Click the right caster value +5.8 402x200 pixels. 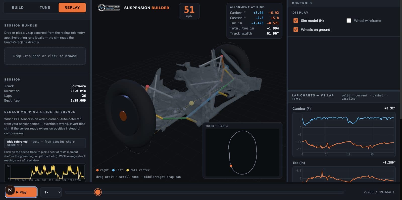[x=275, y=18]
